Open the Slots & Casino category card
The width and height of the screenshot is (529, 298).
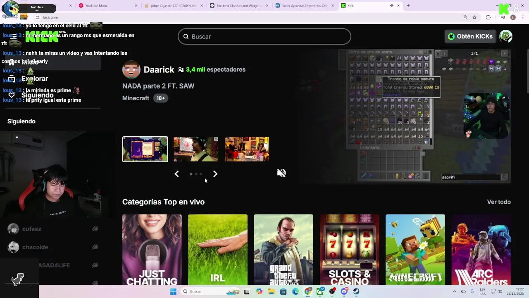point(349,250)
